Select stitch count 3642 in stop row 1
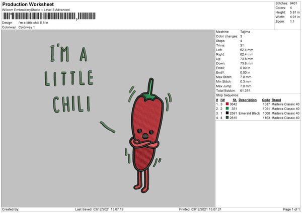Image resolution: width=302 pixels, height=213 pixels. pos(233,104)
